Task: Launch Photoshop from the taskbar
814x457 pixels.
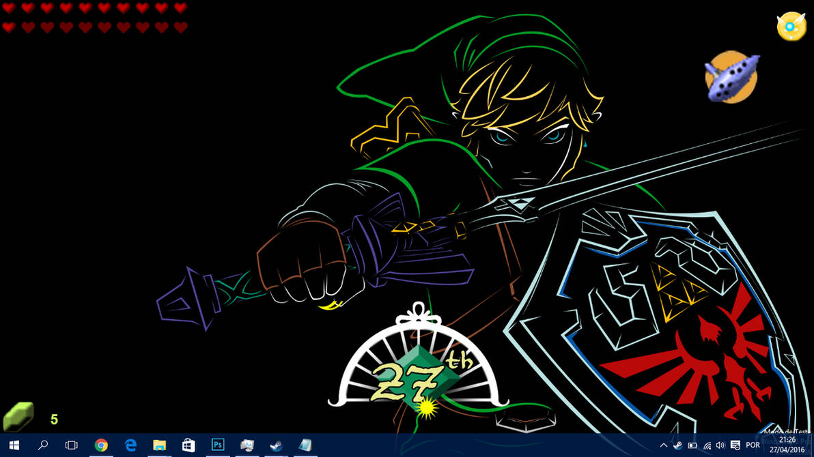Action: tap(217, 447)
